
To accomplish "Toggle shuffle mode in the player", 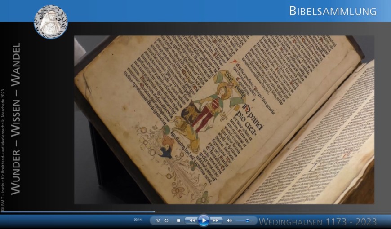I will 158,220.
